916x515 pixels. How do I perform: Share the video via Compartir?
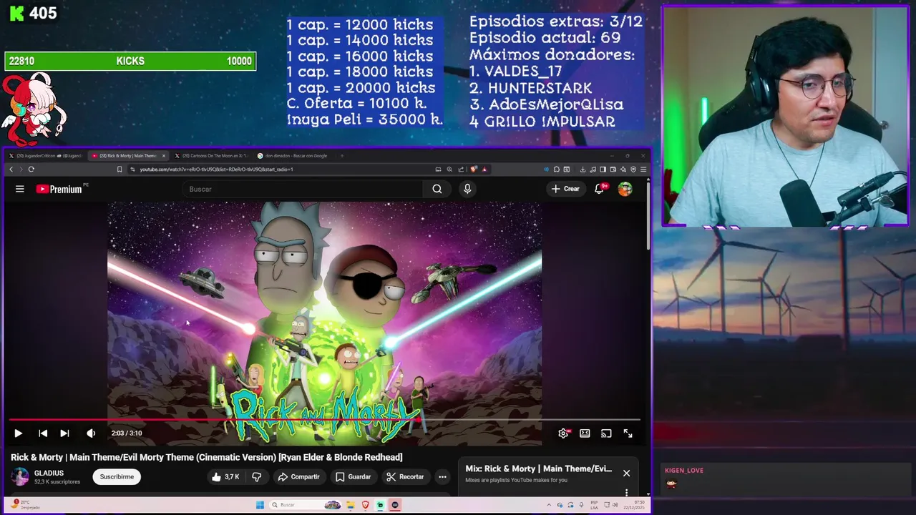[299, 476]
